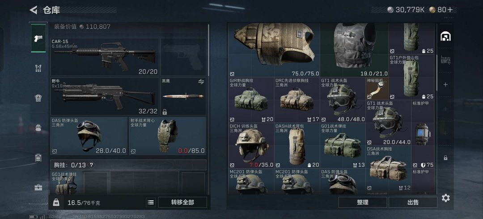
Task: Click the padlock icon in right sidebar
Action: click(445, 158)
